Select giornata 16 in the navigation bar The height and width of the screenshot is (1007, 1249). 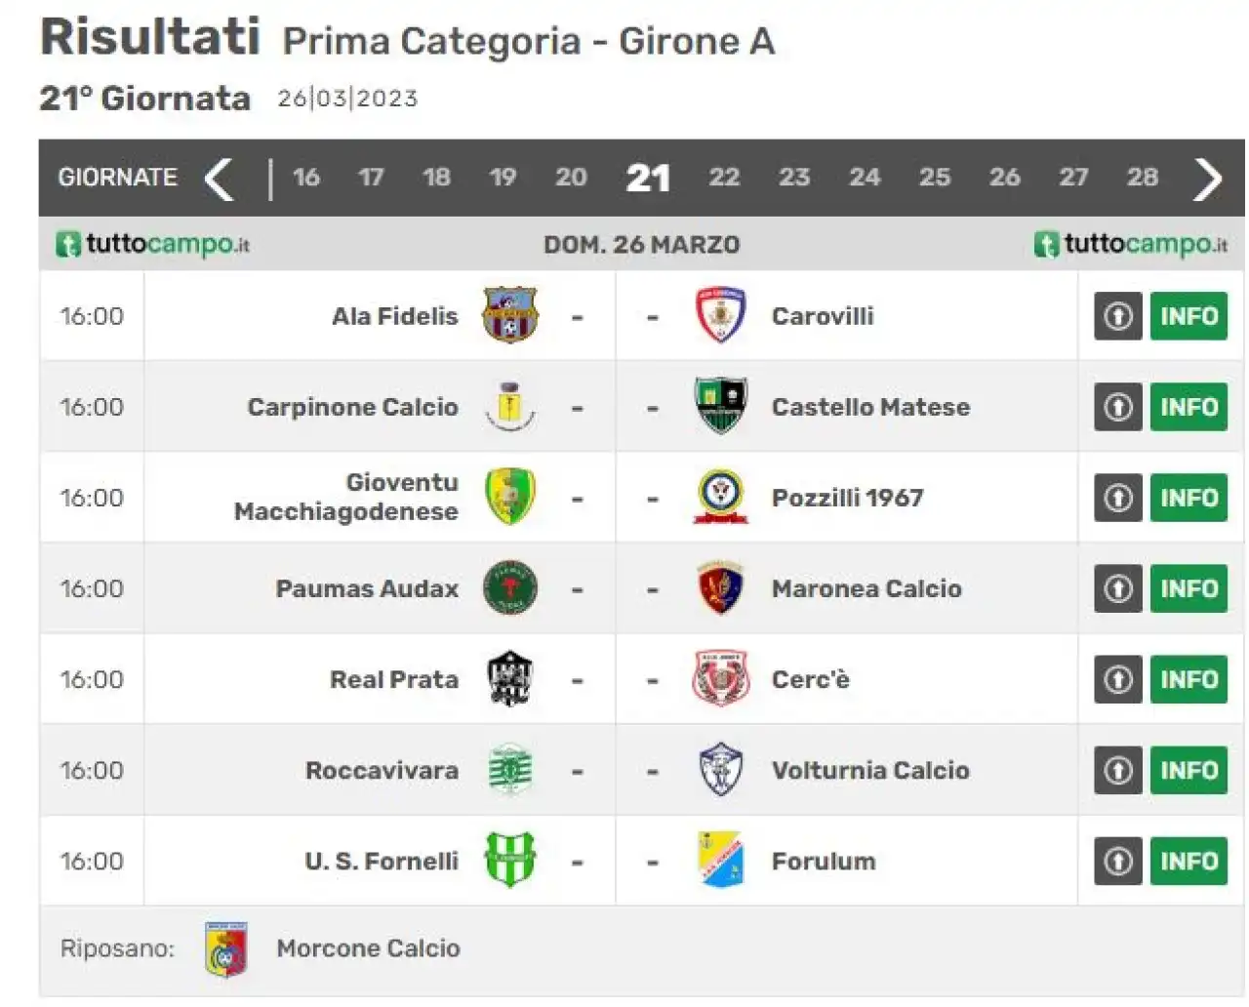click(306, 178)
